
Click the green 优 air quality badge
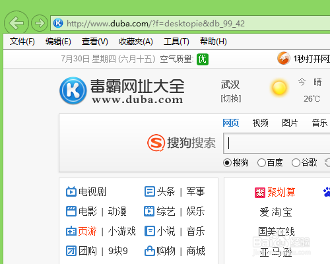pos(203,59)
